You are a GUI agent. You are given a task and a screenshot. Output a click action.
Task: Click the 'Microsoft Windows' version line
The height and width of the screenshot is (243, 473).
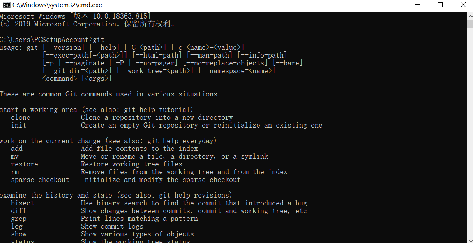[75, 16]
